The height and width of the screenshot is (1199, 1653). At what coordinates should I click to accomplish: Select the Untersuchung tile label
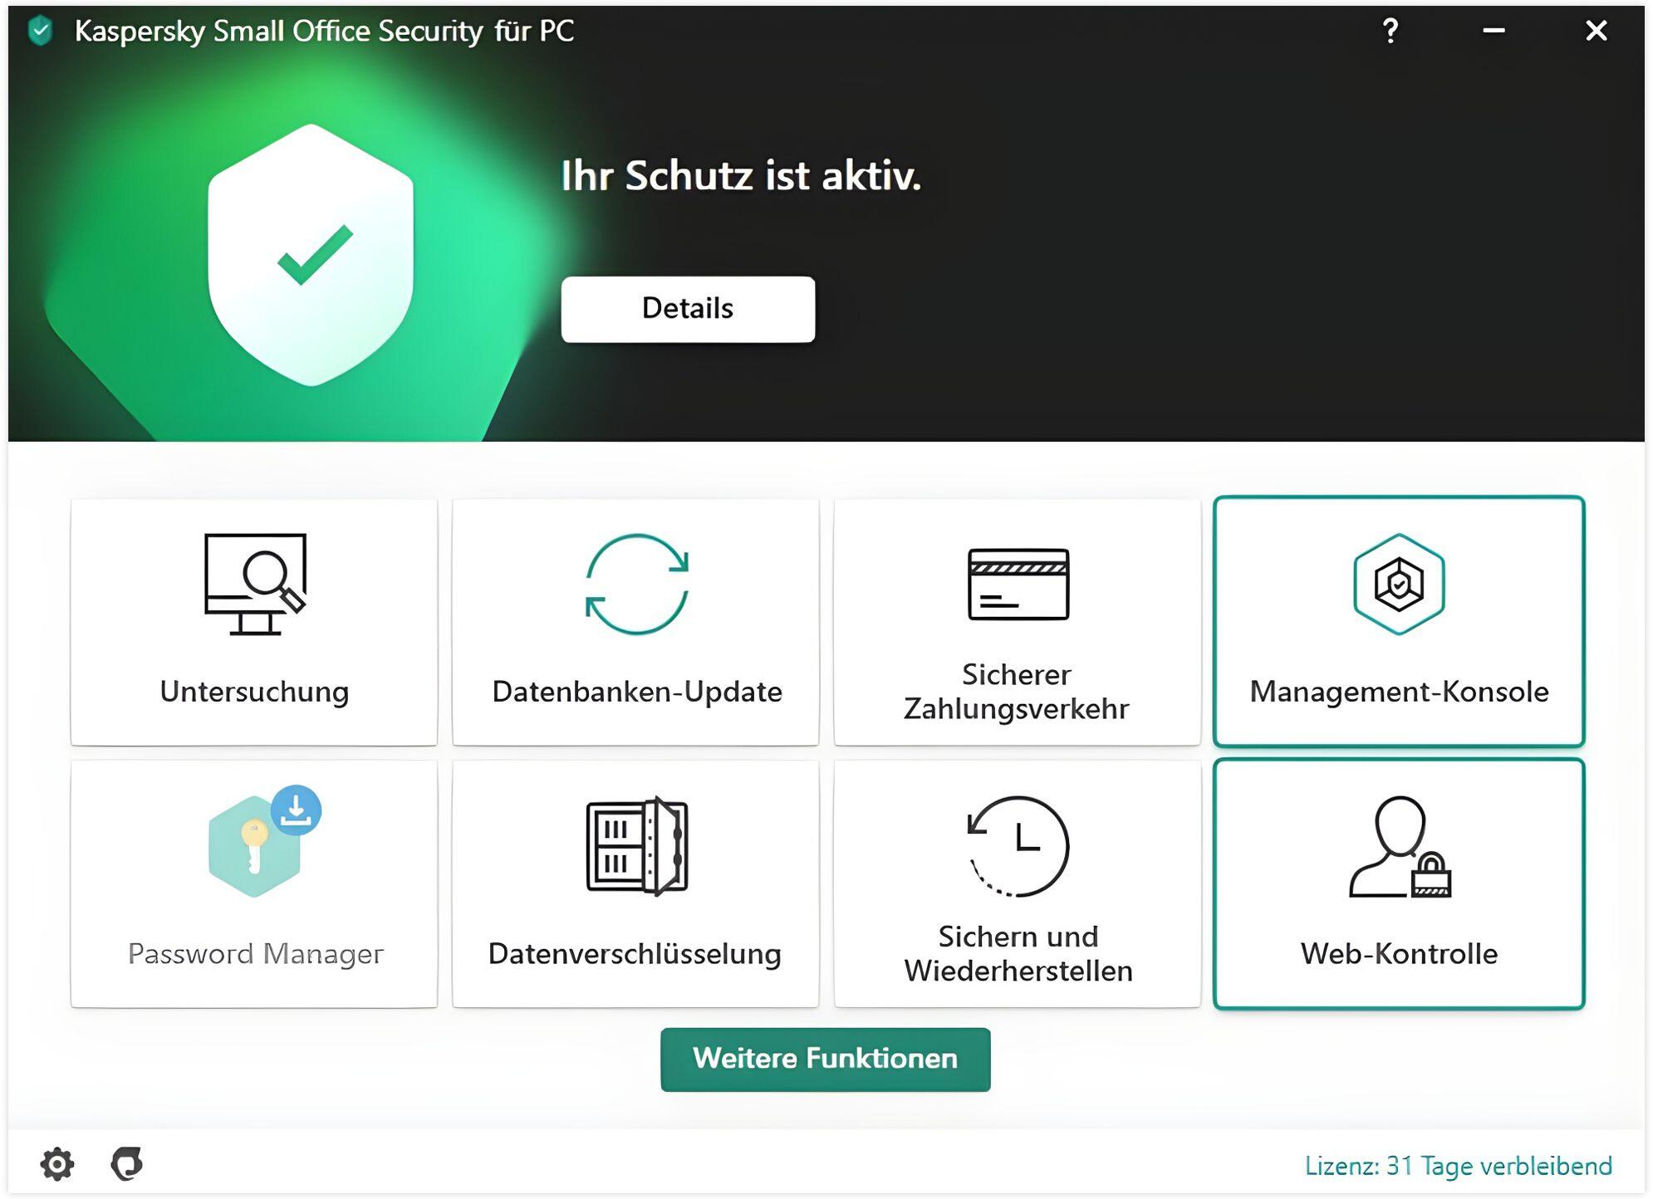coord(254,692)
